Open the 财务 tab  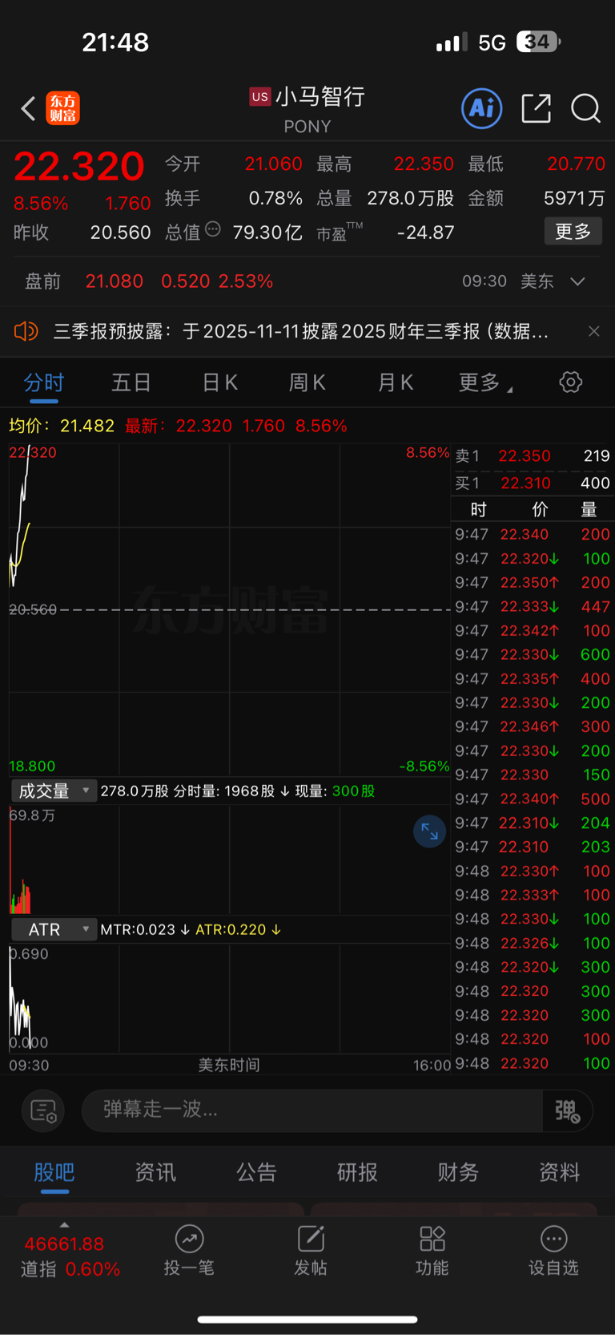(x=458, y=1172)
